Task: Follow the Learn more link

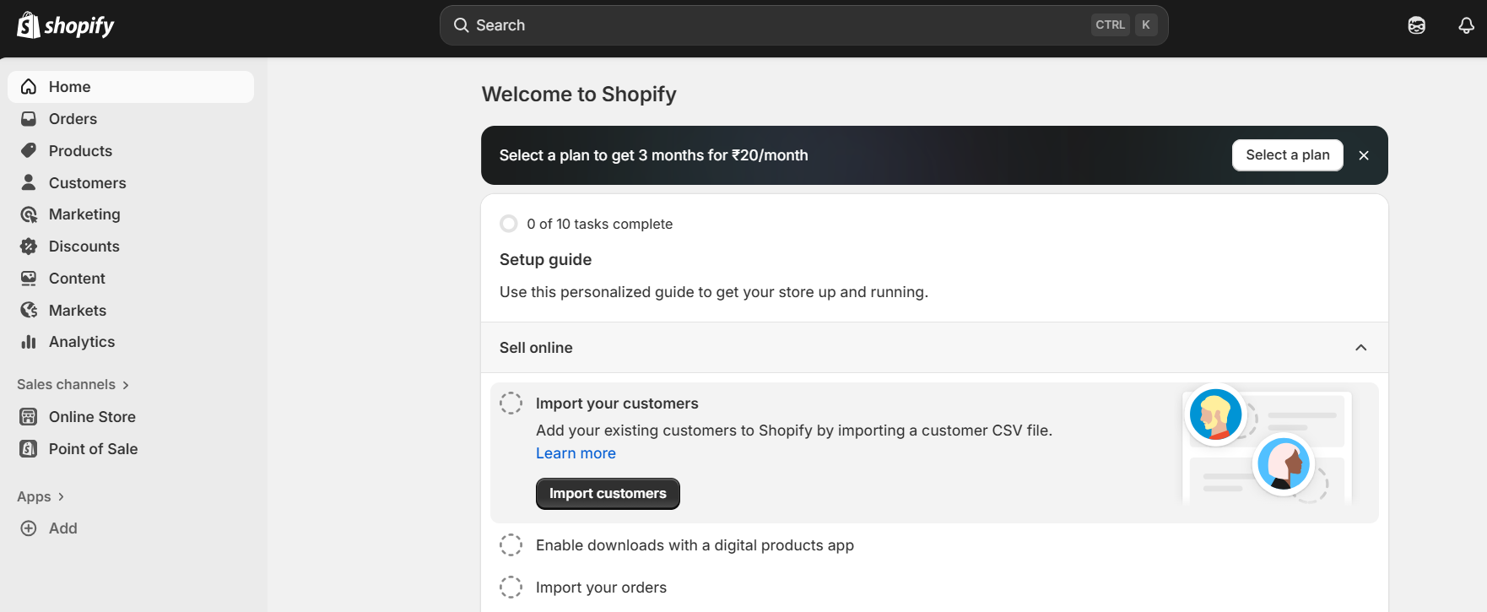Action: point(576,453)
